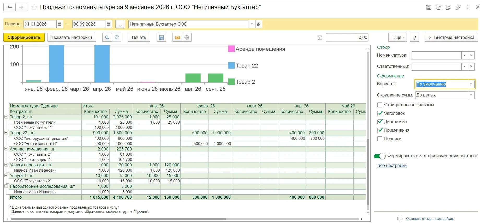Click the Сформировать button

point(24,38)
